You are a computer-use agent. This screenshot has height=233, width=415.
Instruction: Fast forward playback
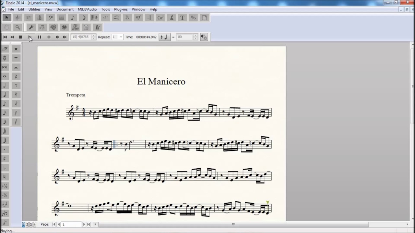click(57, 37)
